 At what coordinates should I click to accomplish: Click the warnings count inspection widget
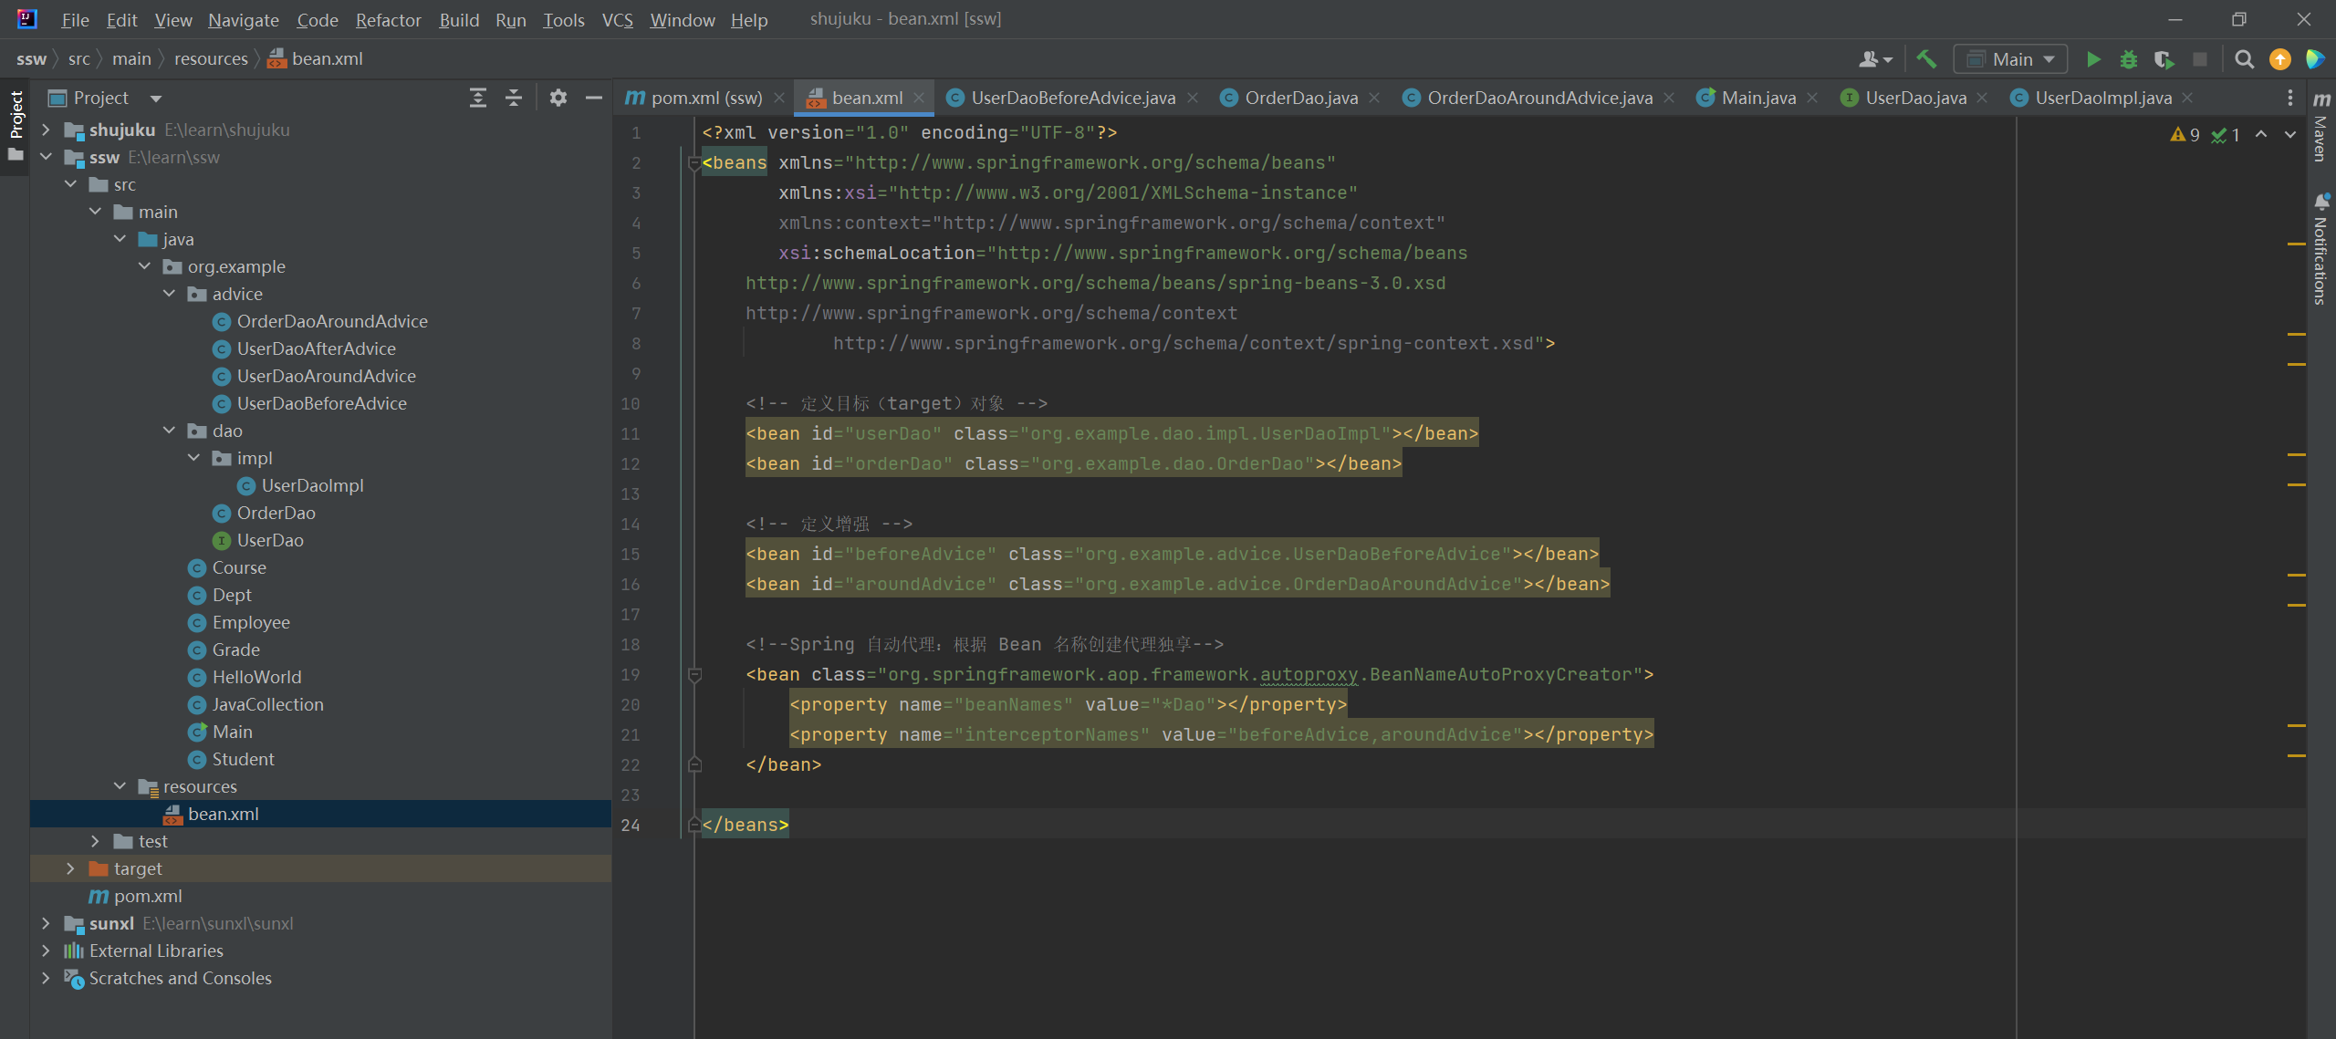click(2185, 135)
